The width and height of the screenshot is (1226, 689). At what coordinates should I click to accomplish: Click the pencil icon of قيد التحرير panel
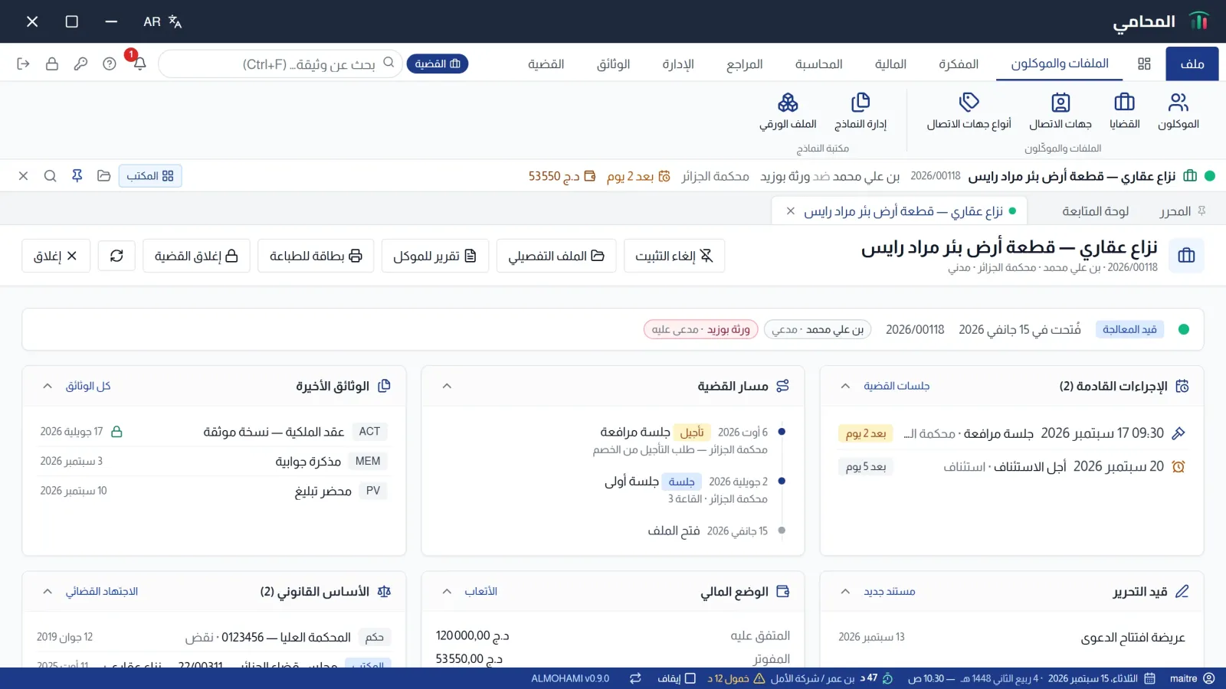(x=1182, y=591)
